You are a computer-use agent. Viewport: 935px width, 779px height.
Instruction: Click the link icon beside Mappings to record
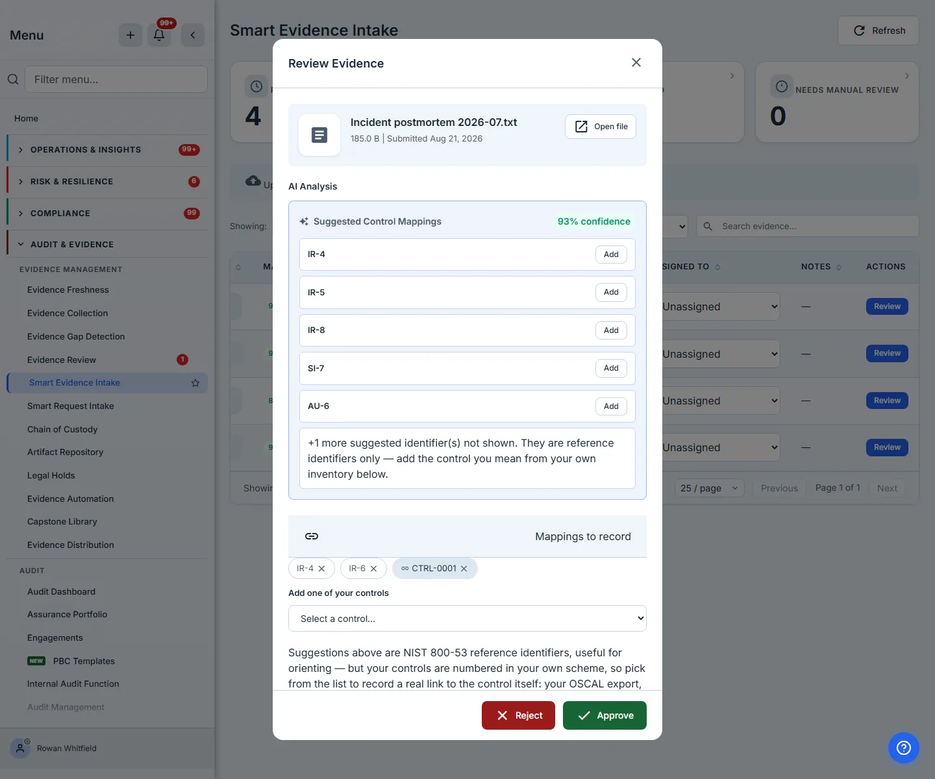click(312, 536)
